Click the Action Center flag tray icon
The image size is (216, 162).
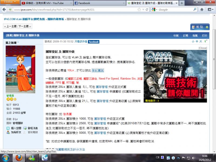click(184, 158)
